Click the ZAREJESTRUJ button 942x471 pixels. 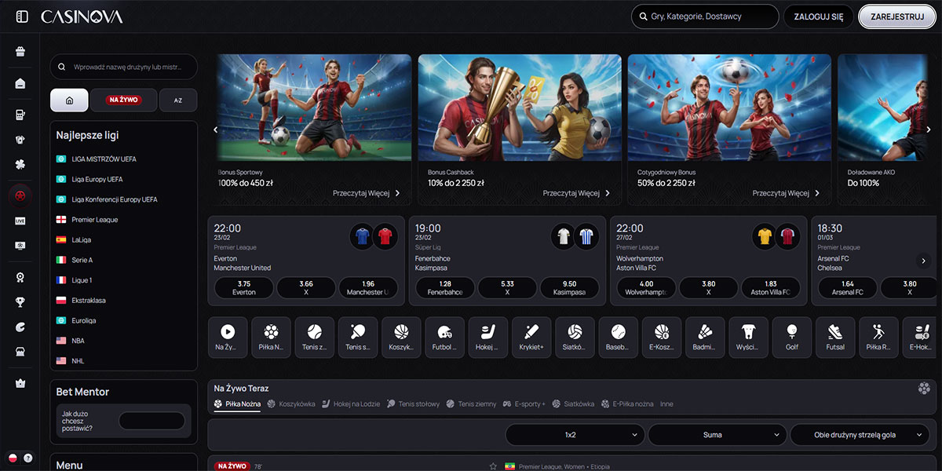coord(896,16)
